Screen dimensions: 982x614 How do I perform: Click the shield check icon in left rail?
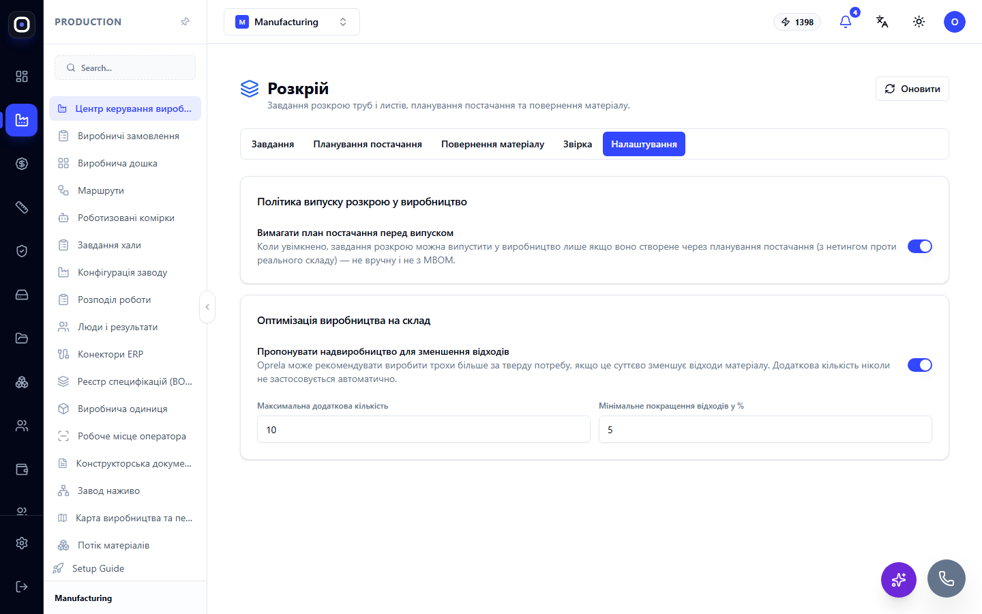click(x=22, y=251)
